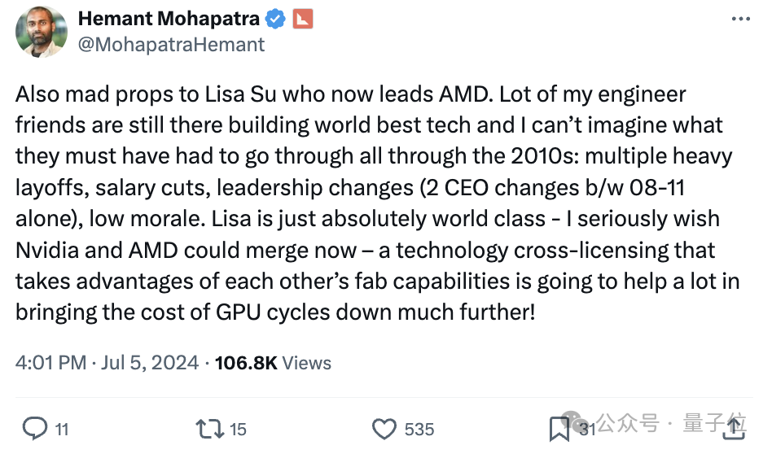Toggle the heart like icon
The image size is (772, 454).
pos(384,428)
